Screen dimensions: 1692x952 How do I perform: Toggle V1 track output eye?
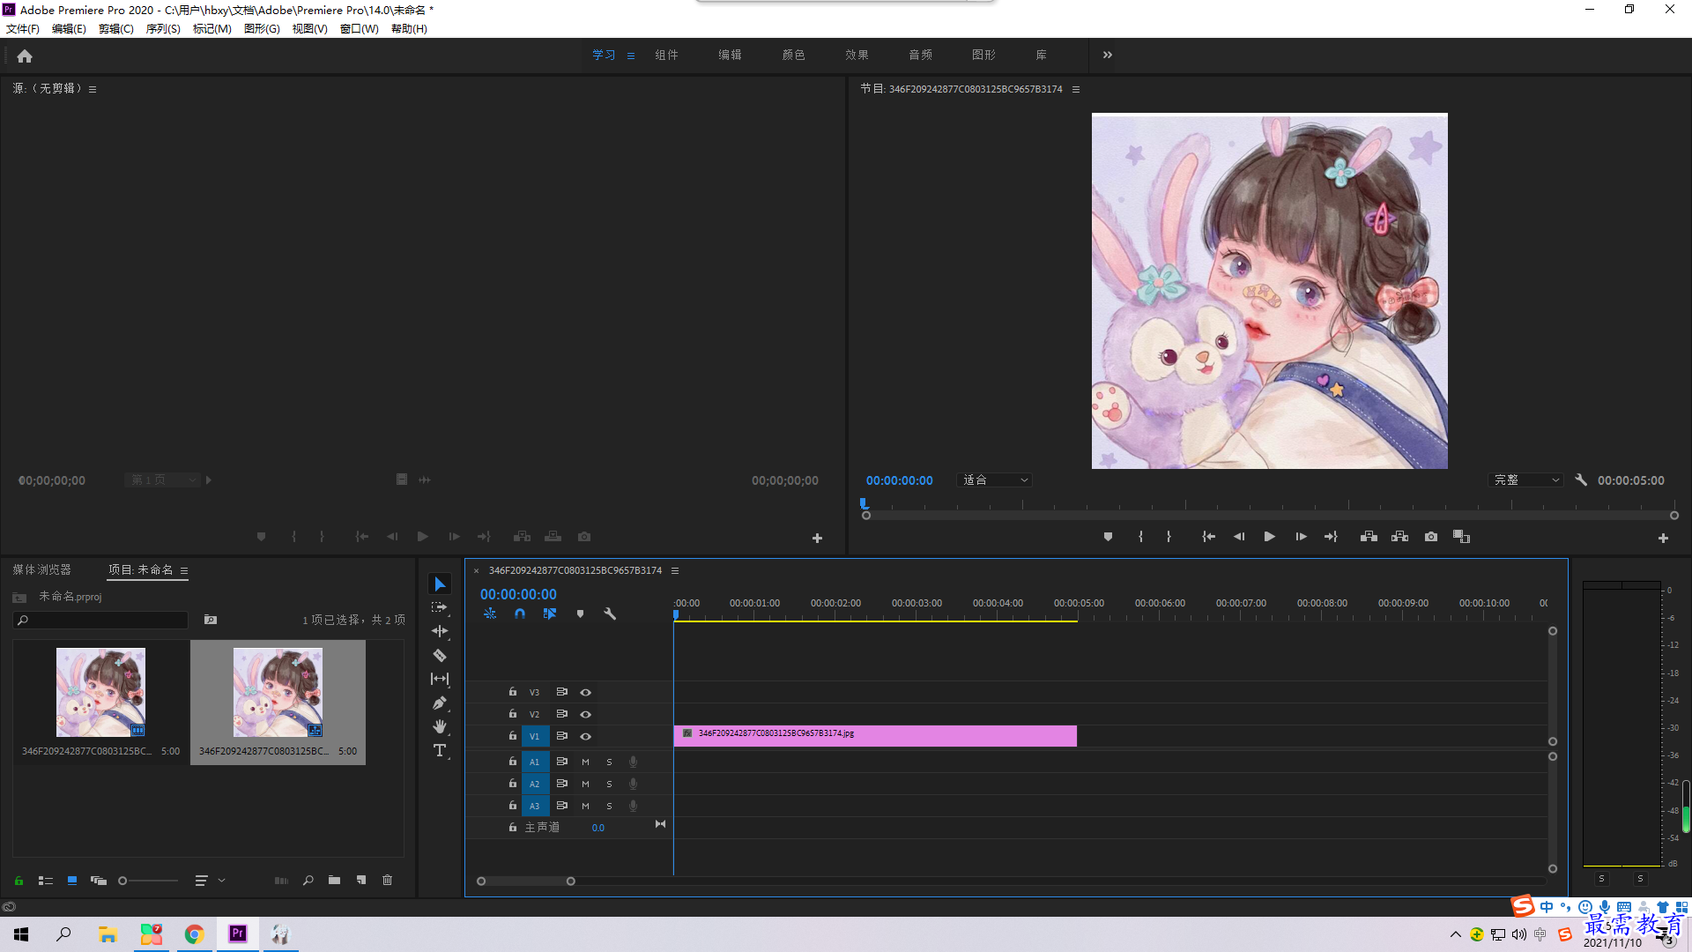[x=585, y=736]
